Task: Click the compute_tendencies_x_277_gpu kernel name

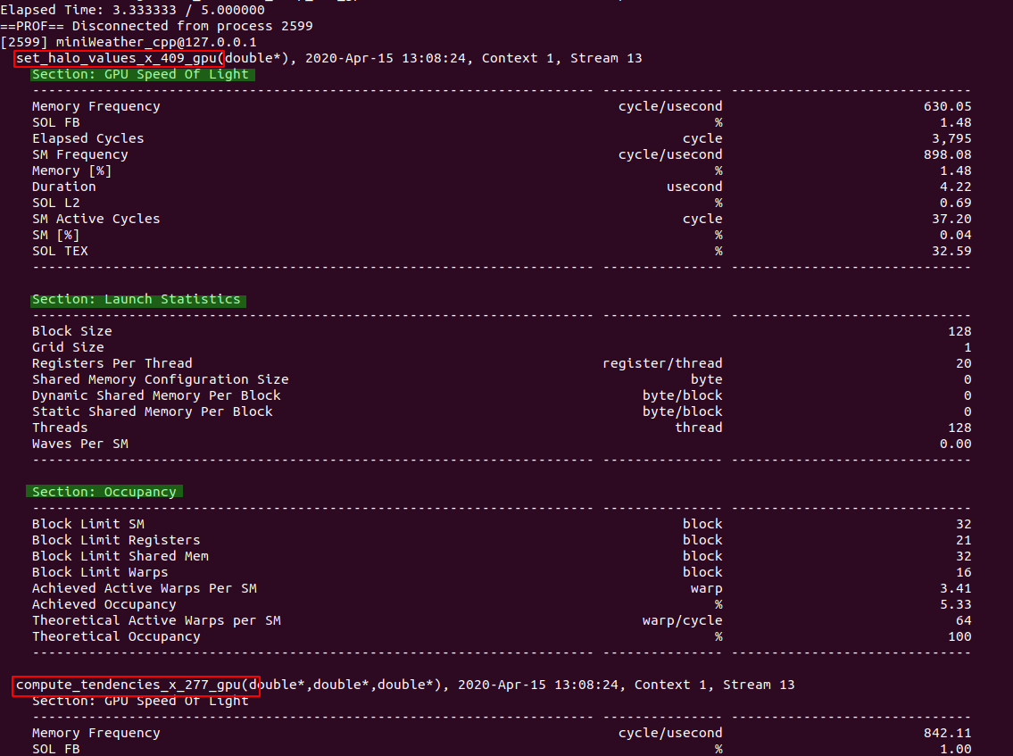Action: 134,685
